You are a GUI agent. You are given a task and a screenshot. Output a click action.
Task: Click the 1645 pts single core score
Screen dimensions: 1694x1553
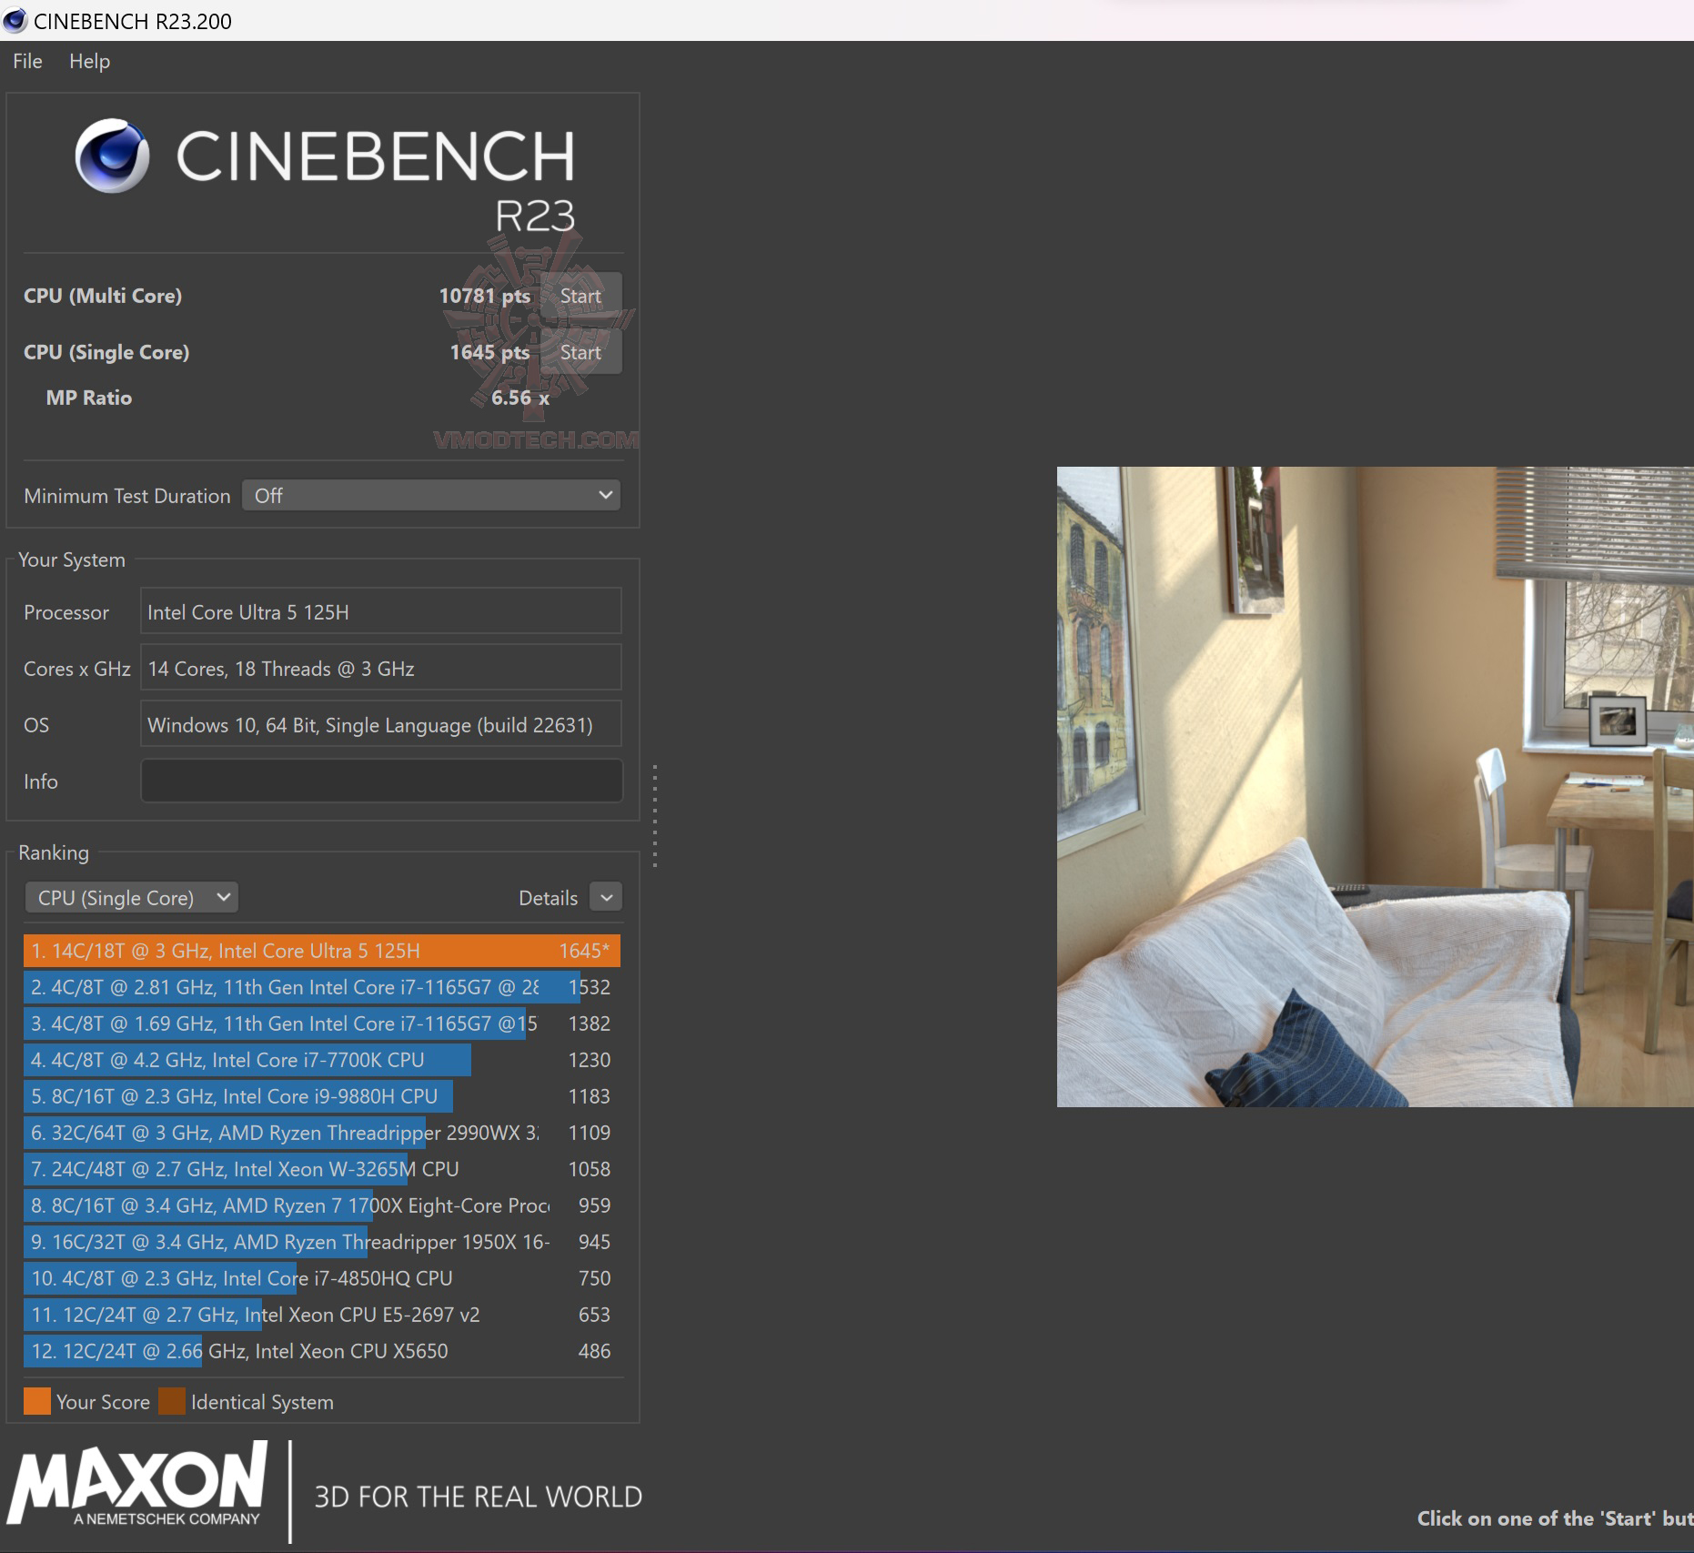point(489,352)
